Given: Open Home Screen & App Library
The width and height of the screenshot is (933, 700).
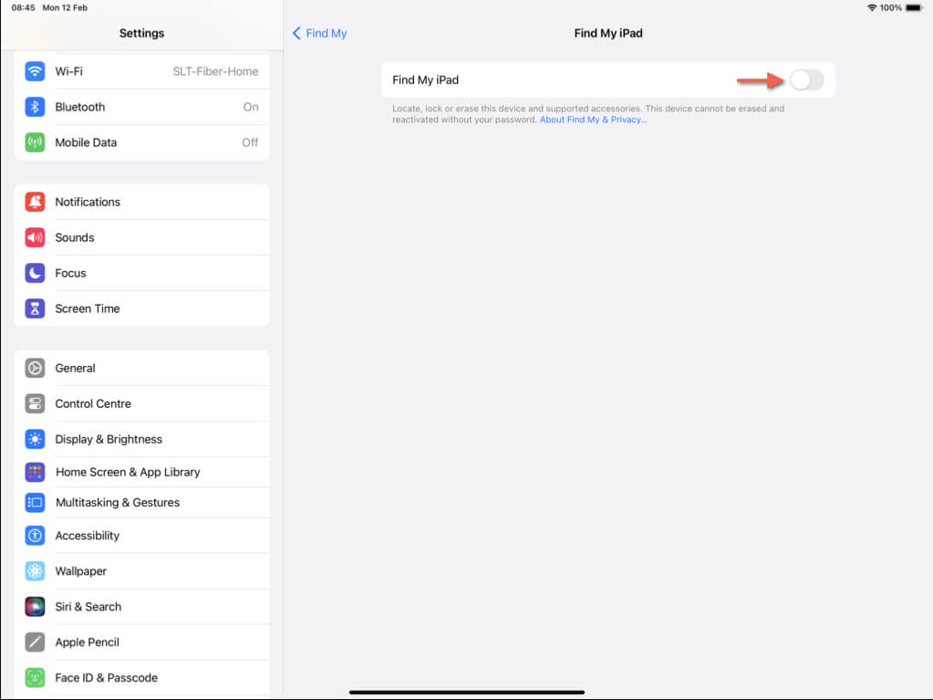Looking at the screenshot, I should 141,473.
